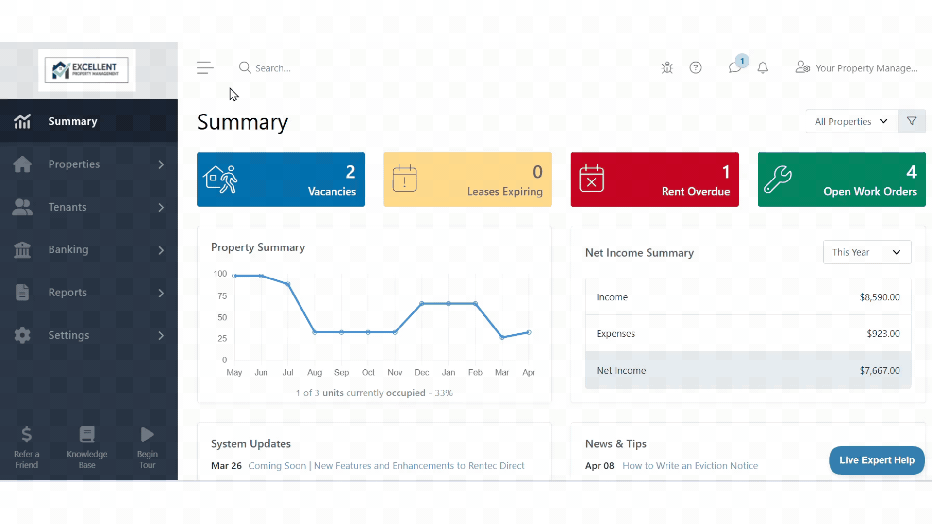Viewport: 932px width, 524px height.
Task: Open the red Rent Overdue tile
Action: click(x=654, y=180)
